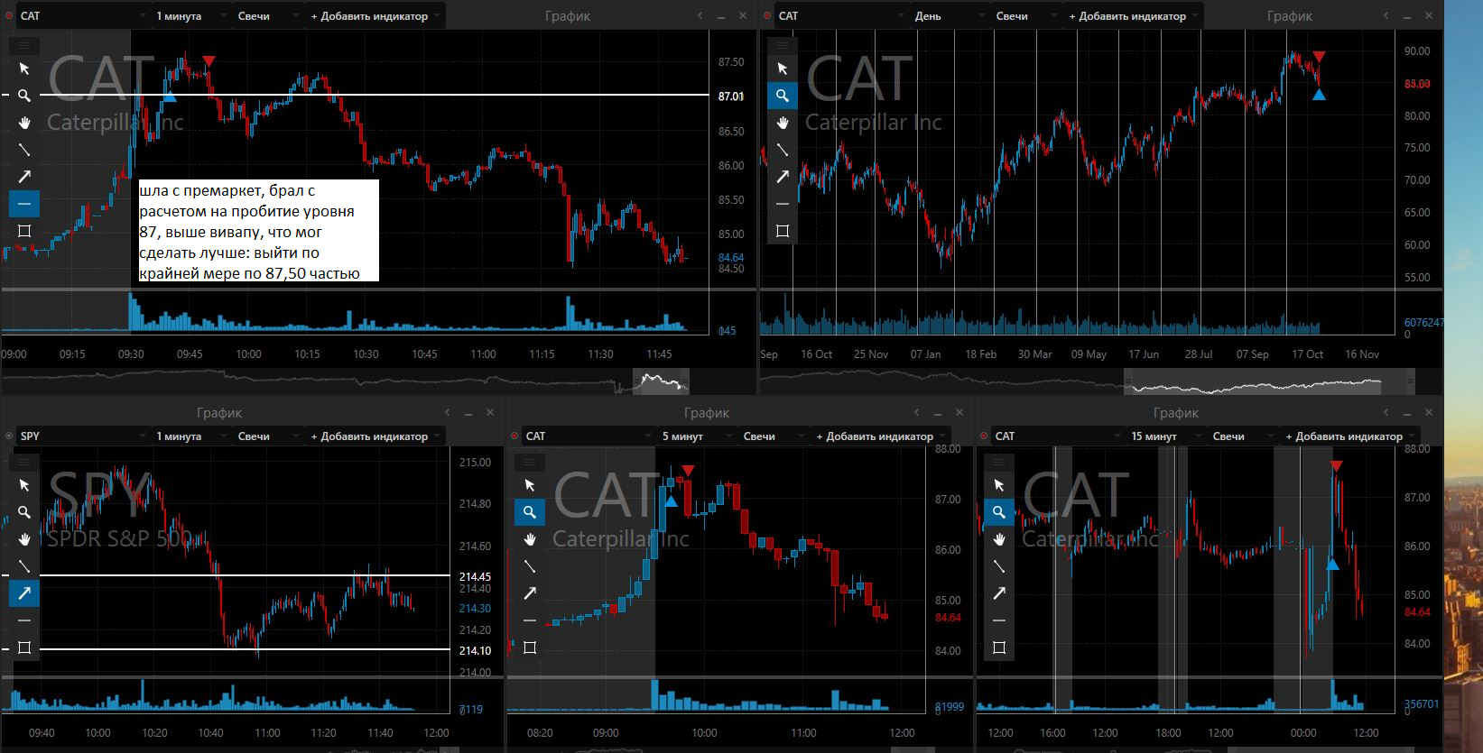Image resolution: width=1483 pixels, height=753 pixels.
Task: Click the link indicator circle beside CAT in daily chart
Action: click(767, 16)
